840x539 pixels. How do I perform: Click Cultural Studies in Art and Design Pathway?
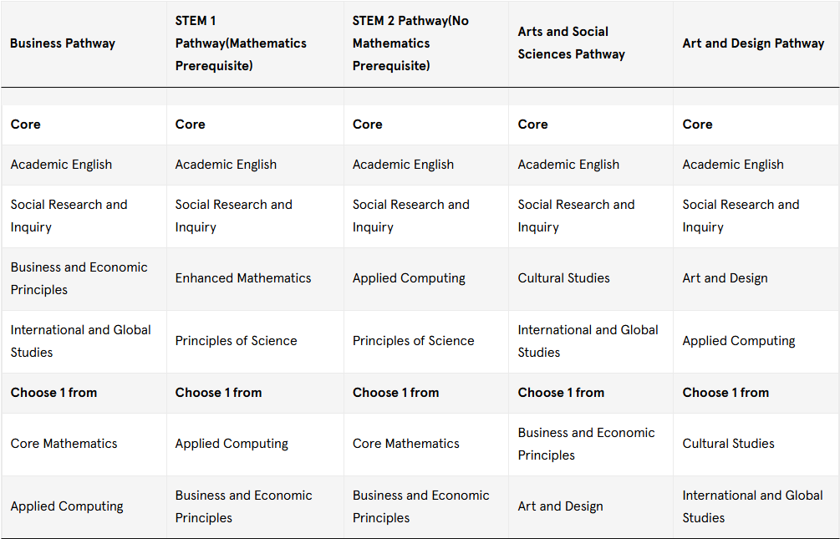(x=728, y=444)
